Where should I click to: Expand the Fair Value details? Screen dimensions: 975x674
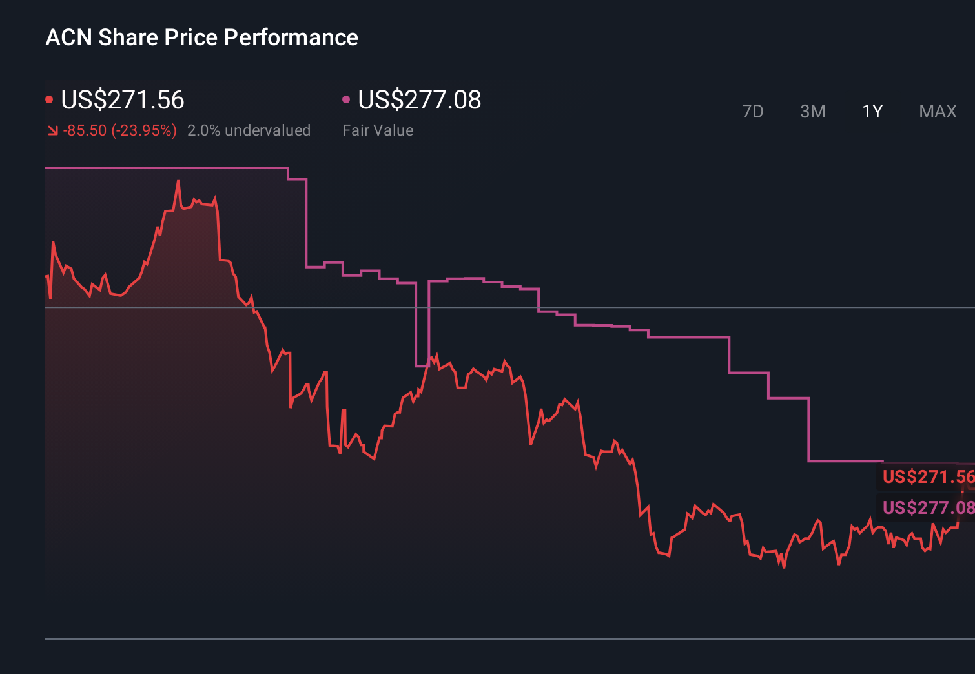pos(378,130)
